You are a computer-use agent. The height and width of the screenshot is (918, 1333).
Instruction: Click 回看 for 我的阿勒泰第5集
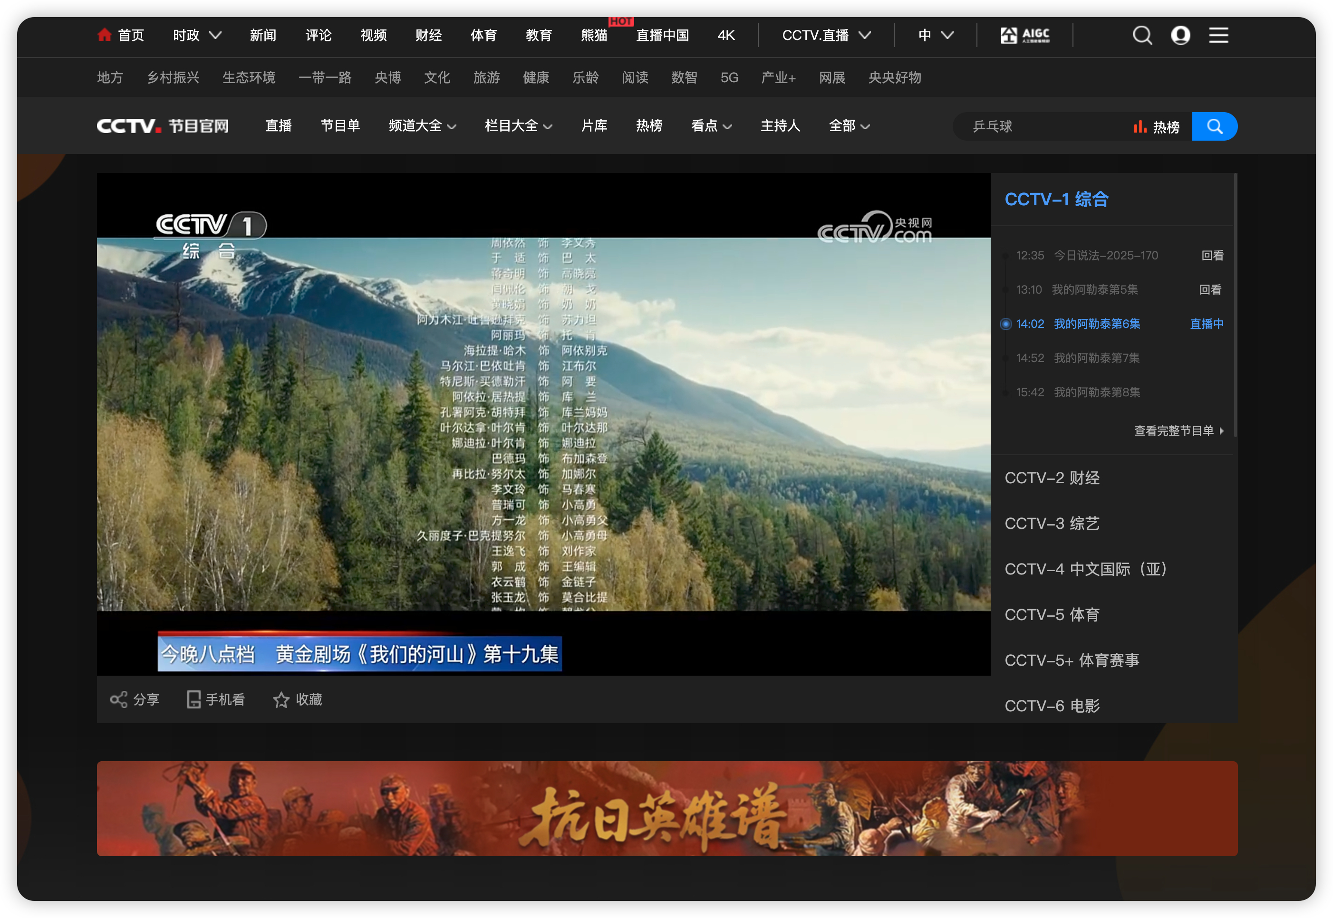point(1210,290)
